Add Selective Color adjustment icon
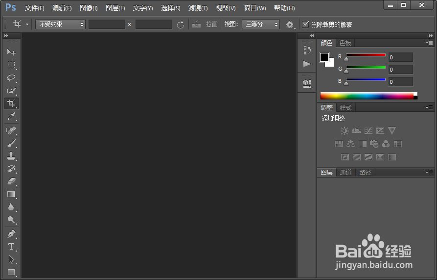The image size is (437, 280). coord(380,157)
